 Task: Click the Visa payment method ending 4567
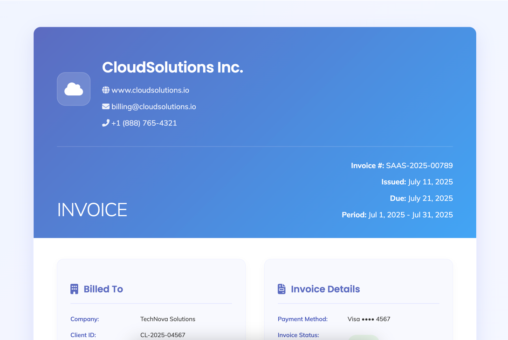point(369,319)
